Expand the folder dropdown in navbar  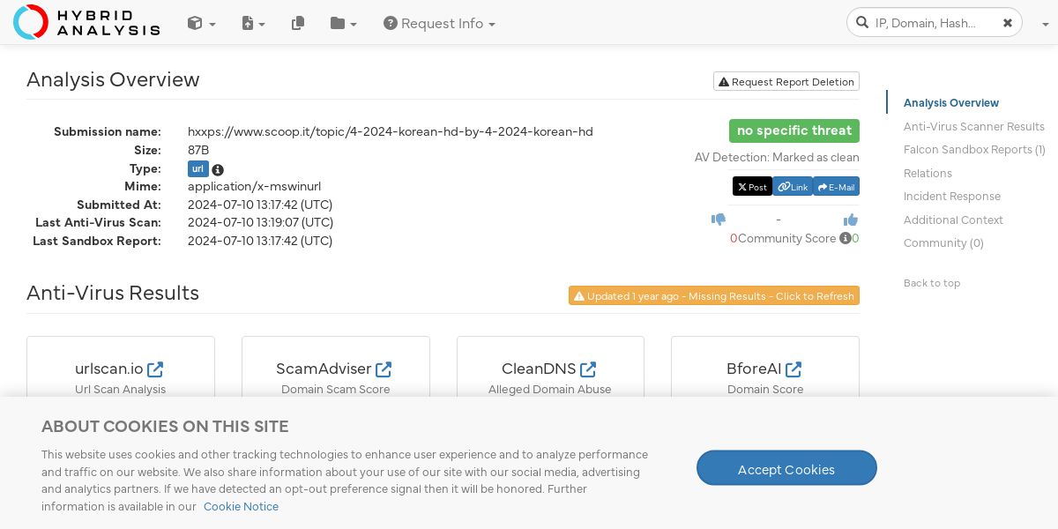343,24
